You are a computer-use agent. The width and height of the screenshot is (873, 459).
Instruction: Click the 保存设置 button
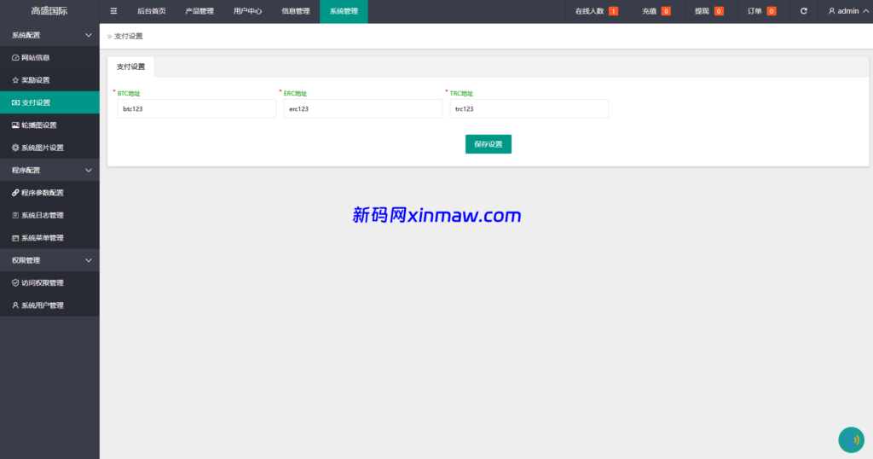[x=489, y=144]
